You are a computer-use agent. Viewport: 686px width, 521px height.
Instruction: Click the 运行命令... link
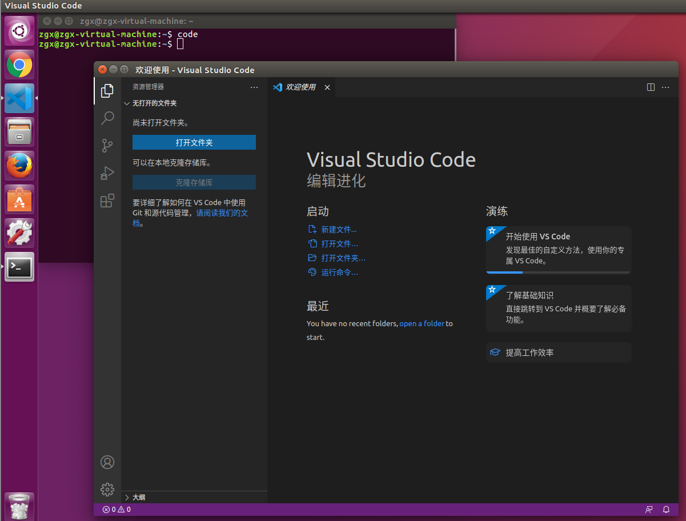pyautogui.click(x=340, y=272)
